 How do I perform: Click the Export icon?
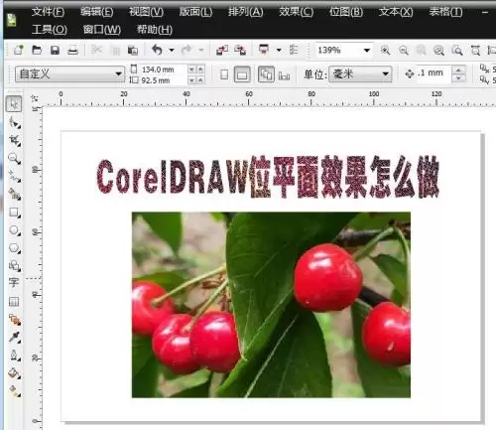pyautogui.click(x=240, y=51)
